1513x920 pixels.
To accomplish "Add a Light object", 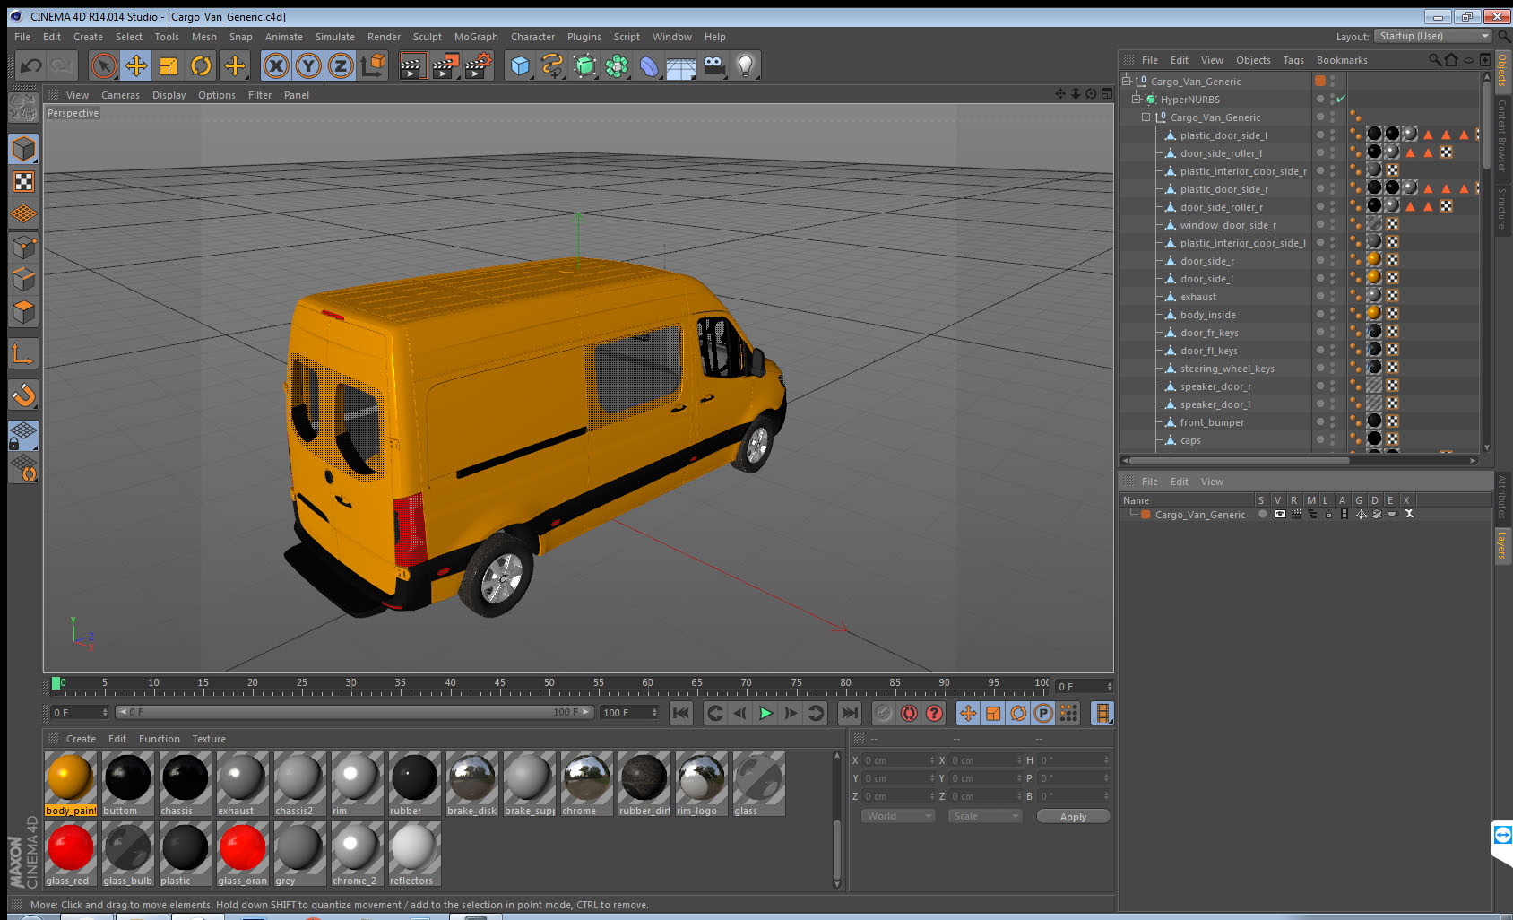I will click(746, 65).
